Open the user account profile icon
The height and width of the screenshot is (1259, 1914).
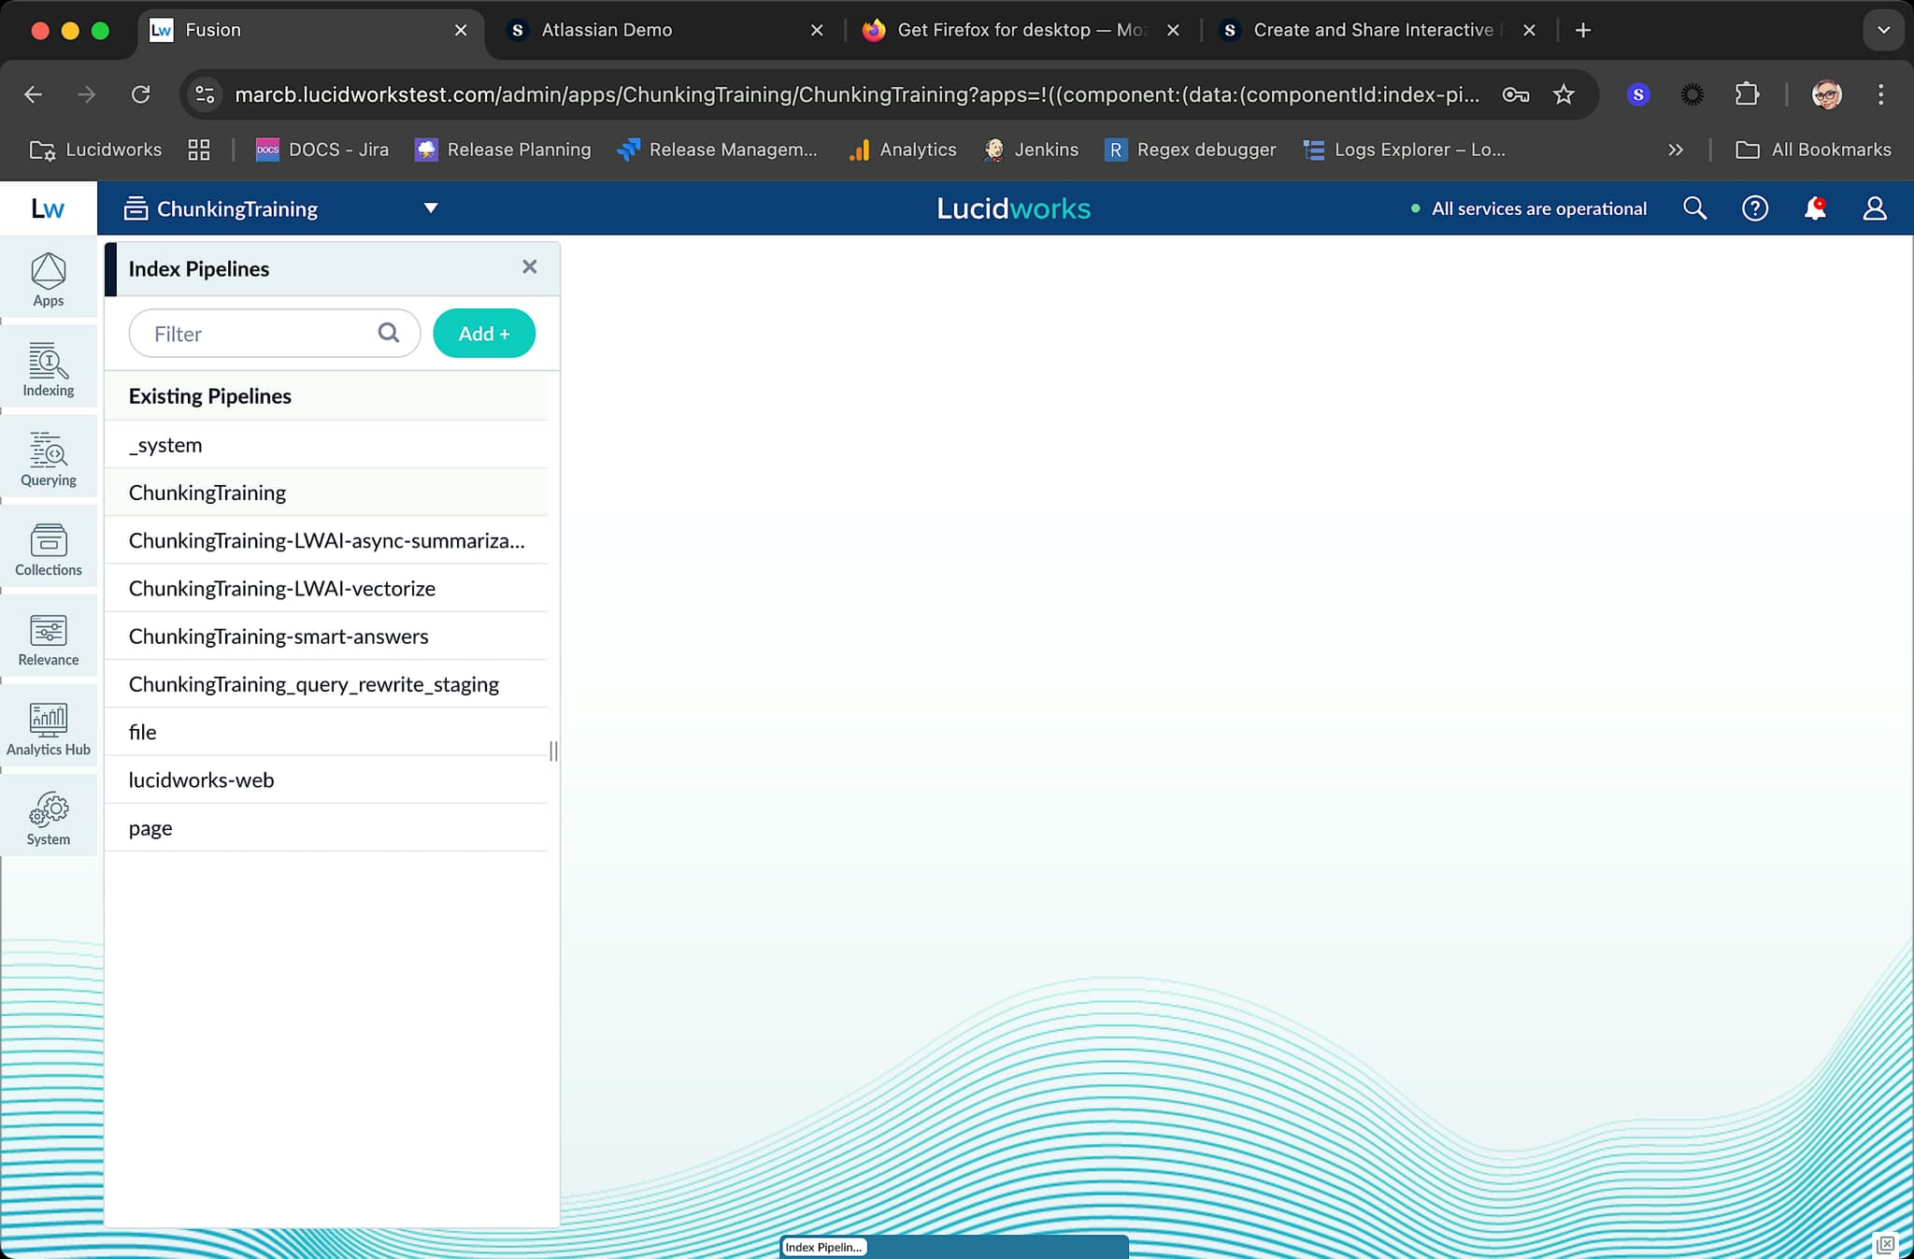click(1875, 207)
